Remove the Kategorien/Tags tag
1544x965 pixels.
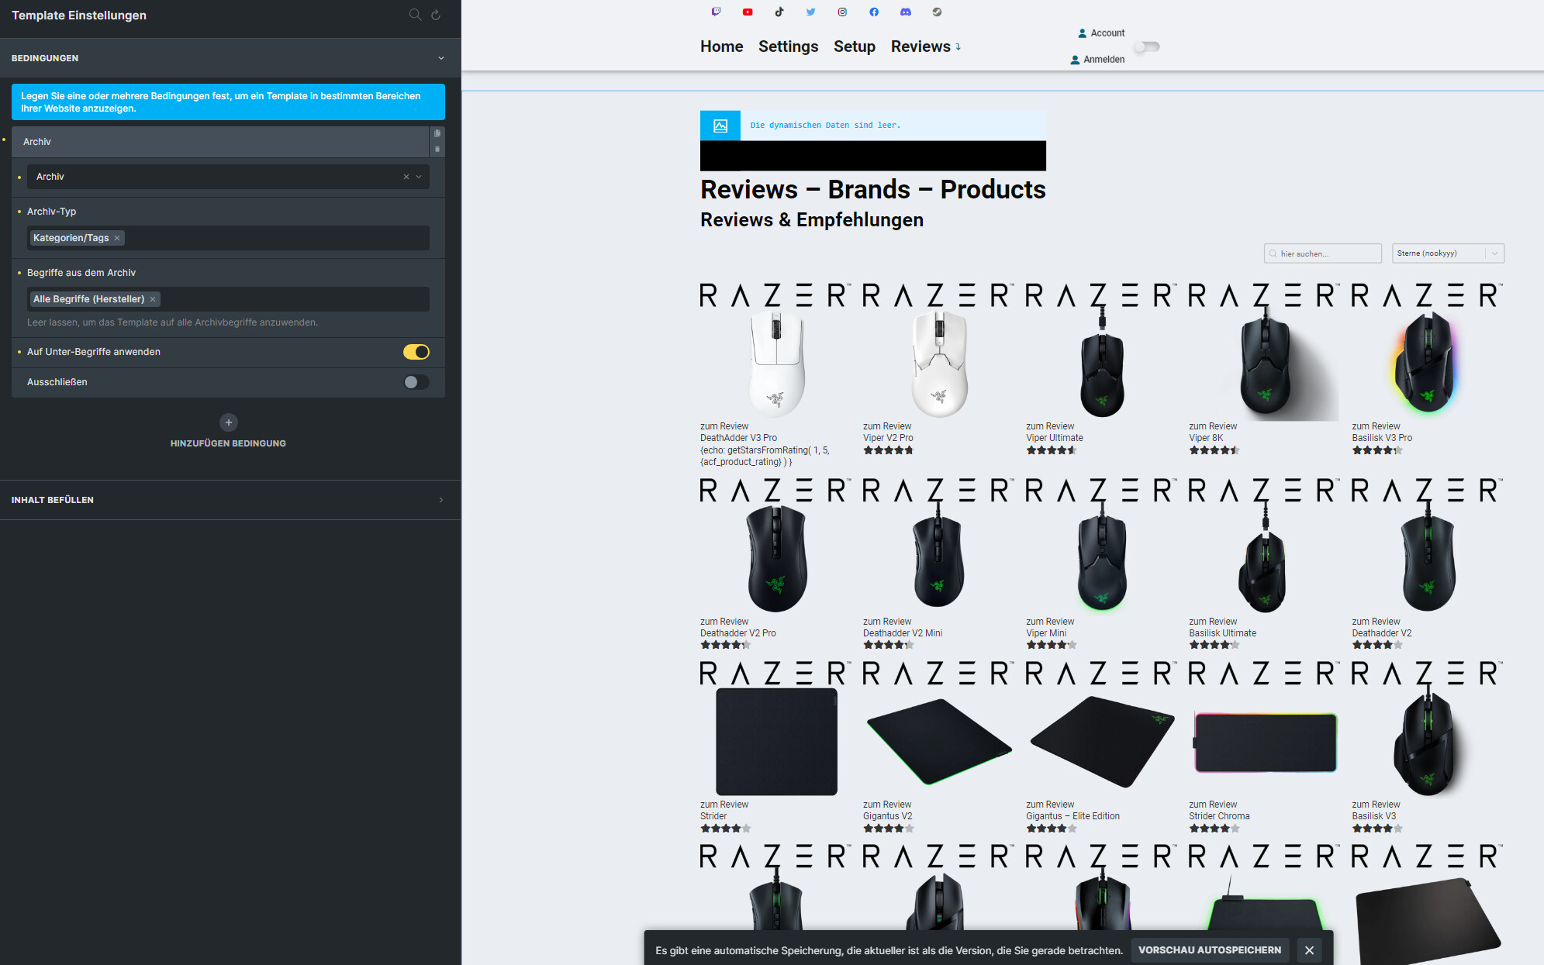(x=117, y=238)
